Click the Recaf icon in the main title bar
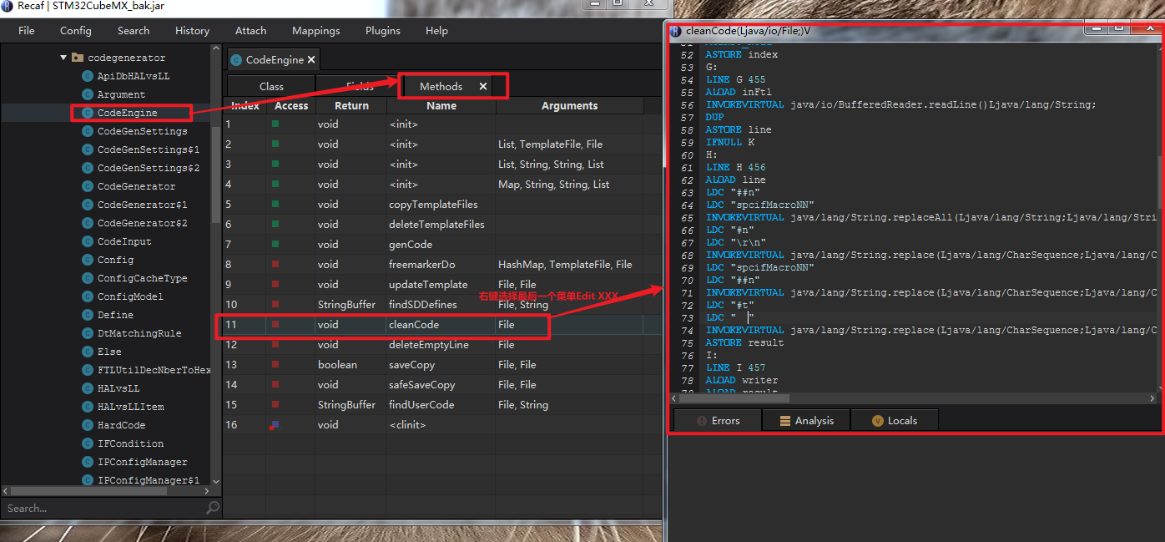This screenshot has width=1165, height=542. pyautogui.click(x=8, y=5)
